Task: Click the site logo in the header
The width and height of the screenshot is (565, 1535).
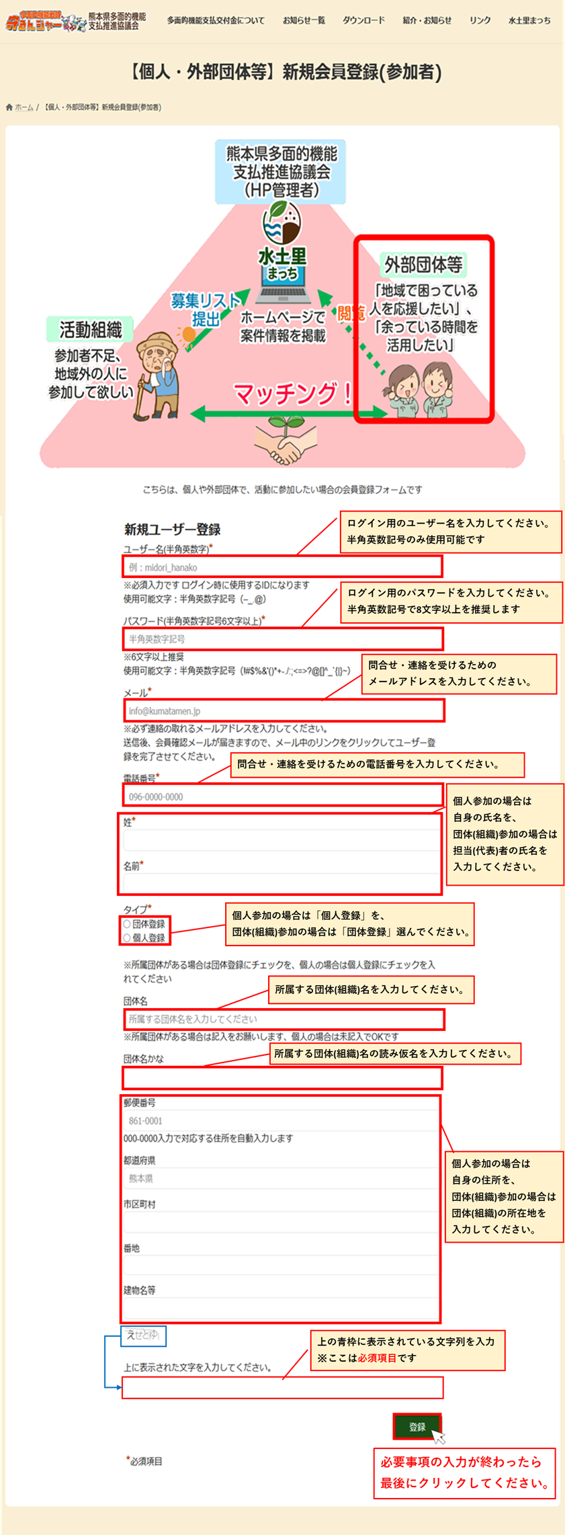Action: coord(74,22)
